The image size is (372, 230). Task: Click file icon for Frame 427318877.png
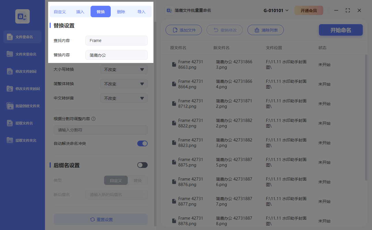[174, 201]
